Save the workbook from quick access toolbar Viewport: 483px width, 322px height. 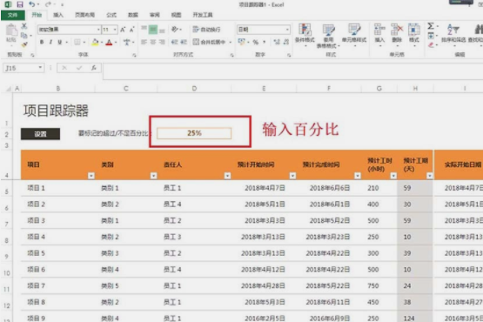coord(20,4)
